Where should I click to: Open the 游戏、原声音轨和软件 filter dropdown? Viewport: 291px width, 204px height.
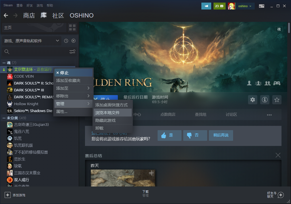pos(32,41)
